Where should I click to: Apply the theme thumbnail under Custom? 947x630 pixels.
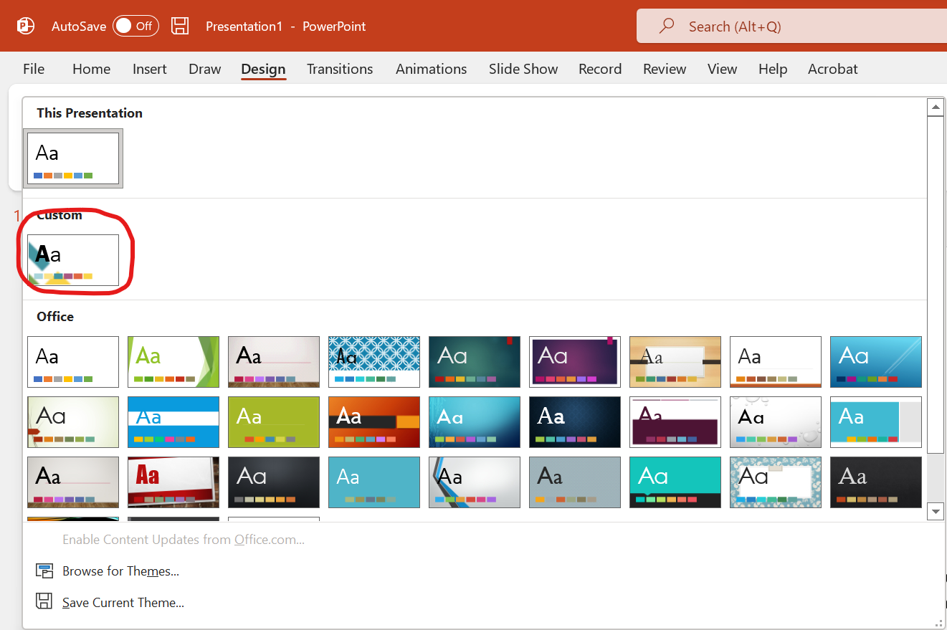(x=73, y=260)
